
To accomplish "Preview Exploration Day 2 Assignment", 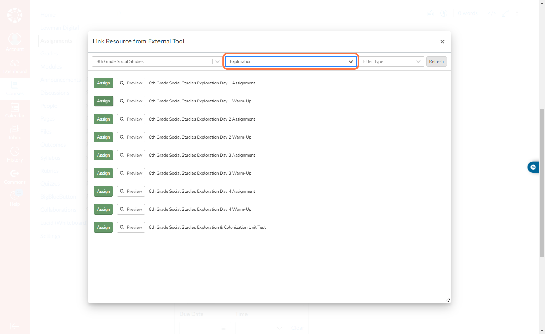I will pyautogui.click(x=131, y=119).
